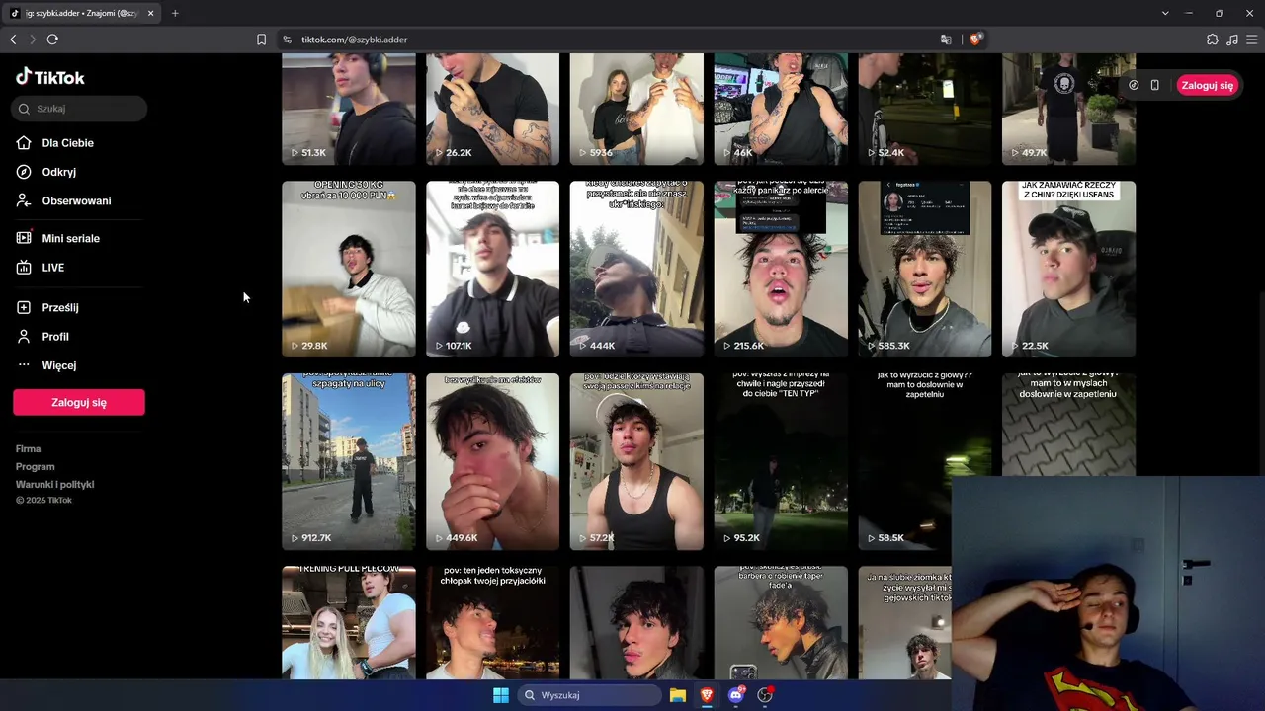The height and width of the screenshot is (711, 1265).
Task: Select the szybki.adder browser tab
Action: click(83, 13)
